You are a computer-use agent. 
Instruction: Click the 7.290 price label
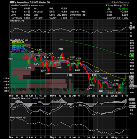pos(46,57)
